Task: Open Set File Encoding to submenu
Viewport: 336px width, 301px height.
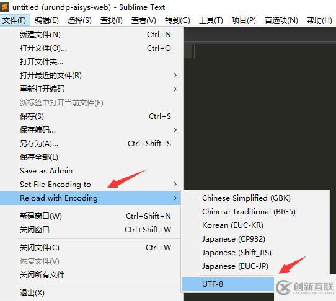Action: click(92, 185)
